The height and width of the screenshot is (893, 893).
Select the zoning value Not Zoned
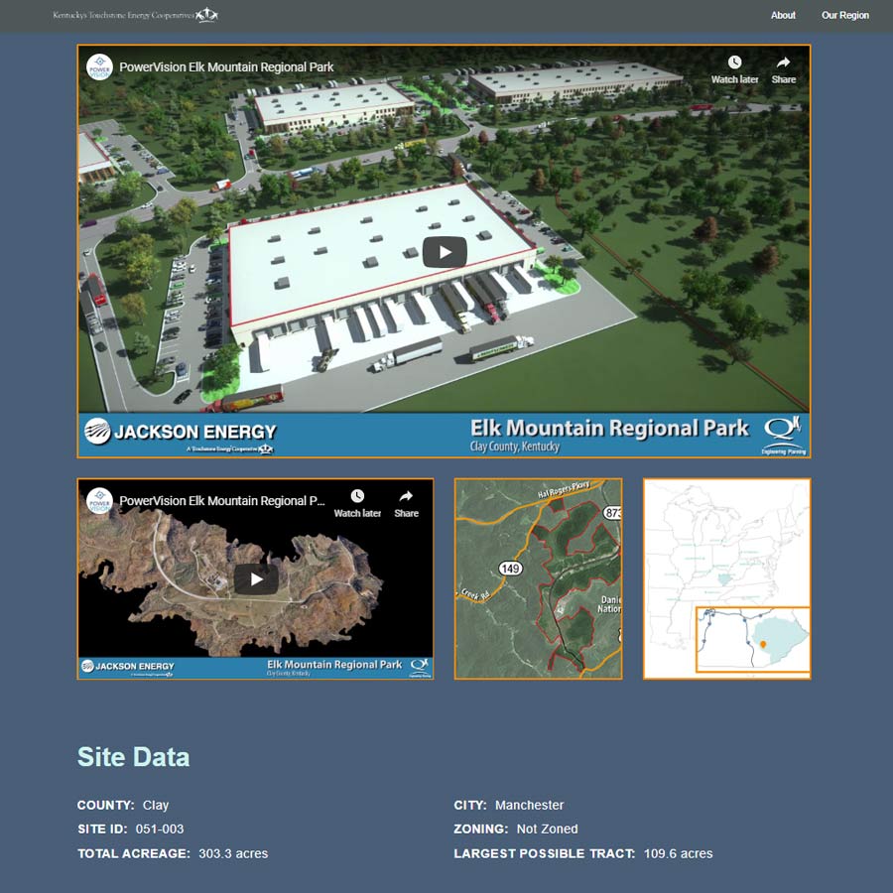pos(547,829)
